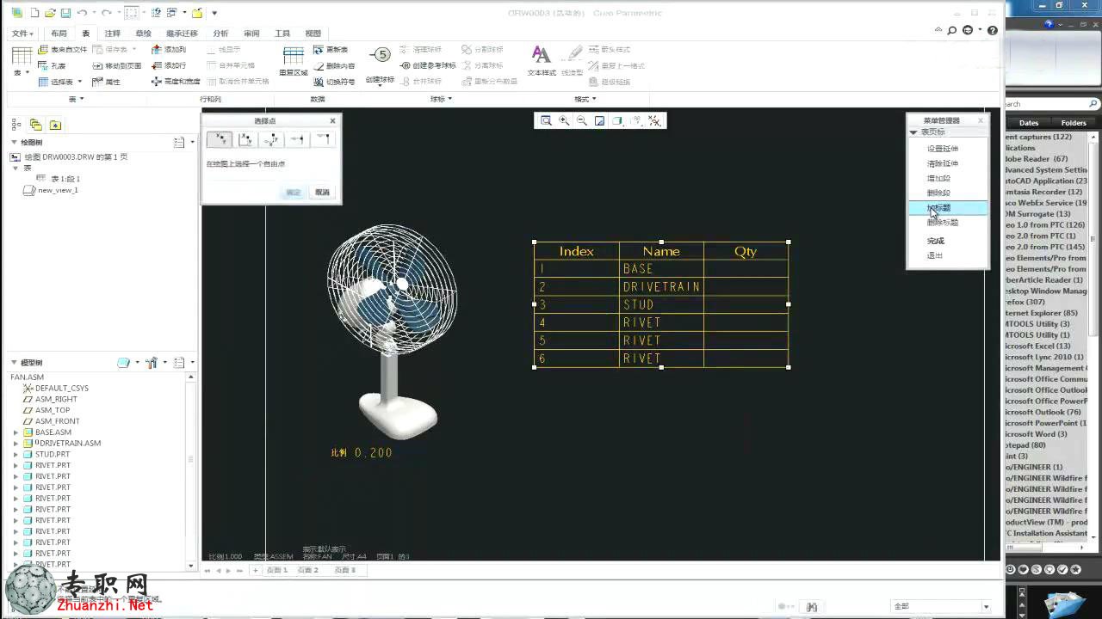Select the free point option in 选择点 dialog
This screenshot has height=619, width=1102.
pyautogui.click(x=220, y=139)
